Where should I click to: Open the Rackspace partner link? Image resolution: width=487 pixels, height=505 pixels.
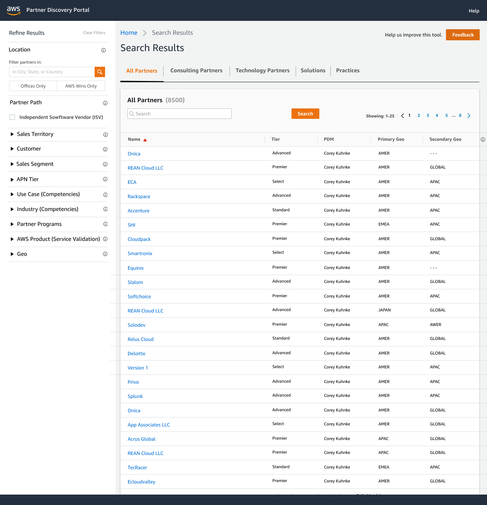click(x=139, y=196)
